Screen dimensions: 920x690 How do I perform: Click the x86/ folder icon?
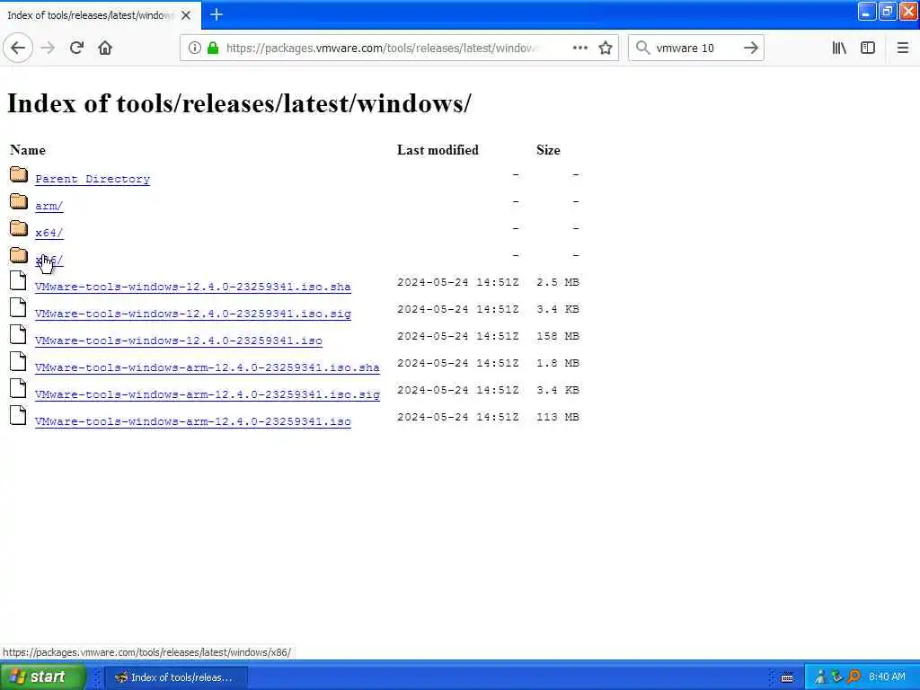pyautogui.click(x=19, y=255)
